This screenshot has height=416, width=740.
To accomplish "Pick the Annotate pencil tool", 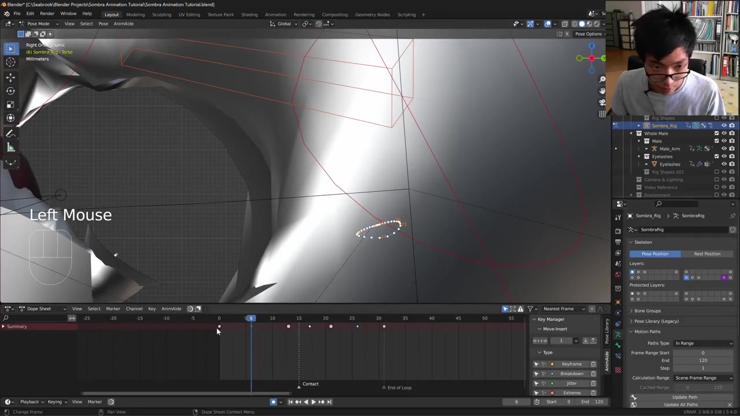I will pyautogui.click(x=10, y=133).
